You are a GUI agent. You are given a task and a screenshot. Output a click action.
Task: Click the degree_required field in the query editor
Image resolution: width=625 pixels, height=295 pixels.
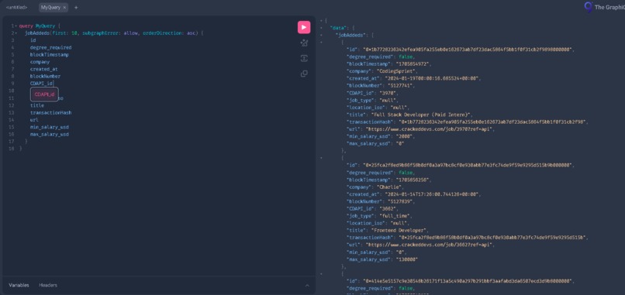tap(50, 47)
